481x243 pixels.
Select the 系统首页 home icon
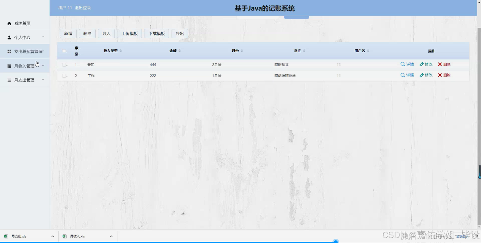9,23
